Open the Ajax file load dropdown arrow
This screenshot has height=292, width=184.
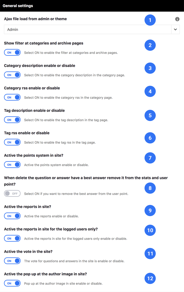(x=175, y=29)
